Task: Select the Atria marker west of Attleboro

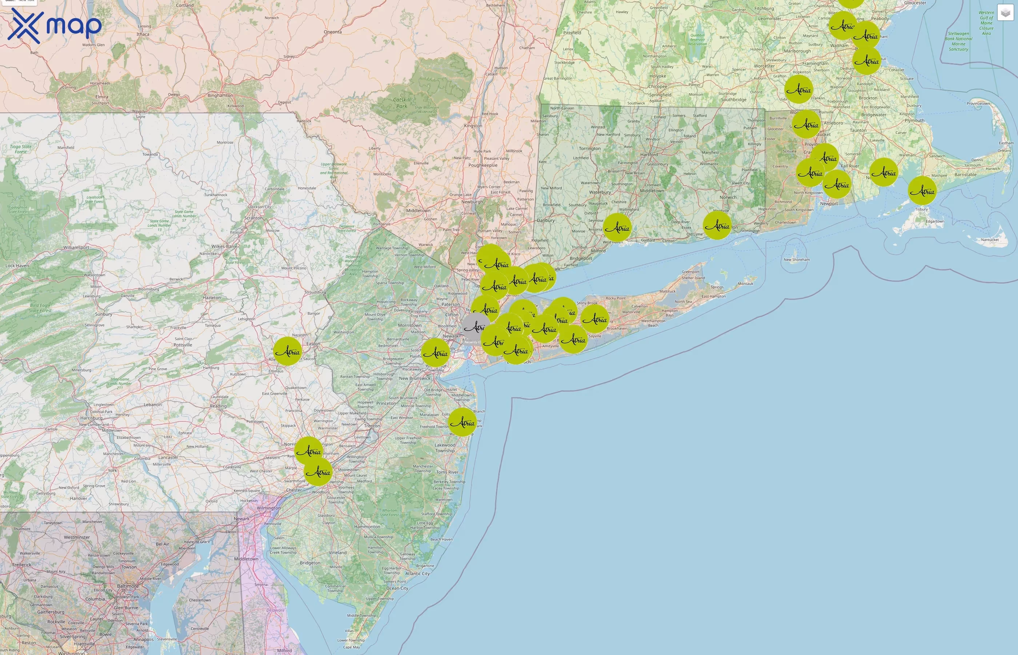Action: (806, 124)
